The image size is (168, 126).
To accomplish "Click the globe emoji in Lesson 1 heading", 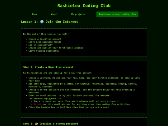I will coord(42,22).
